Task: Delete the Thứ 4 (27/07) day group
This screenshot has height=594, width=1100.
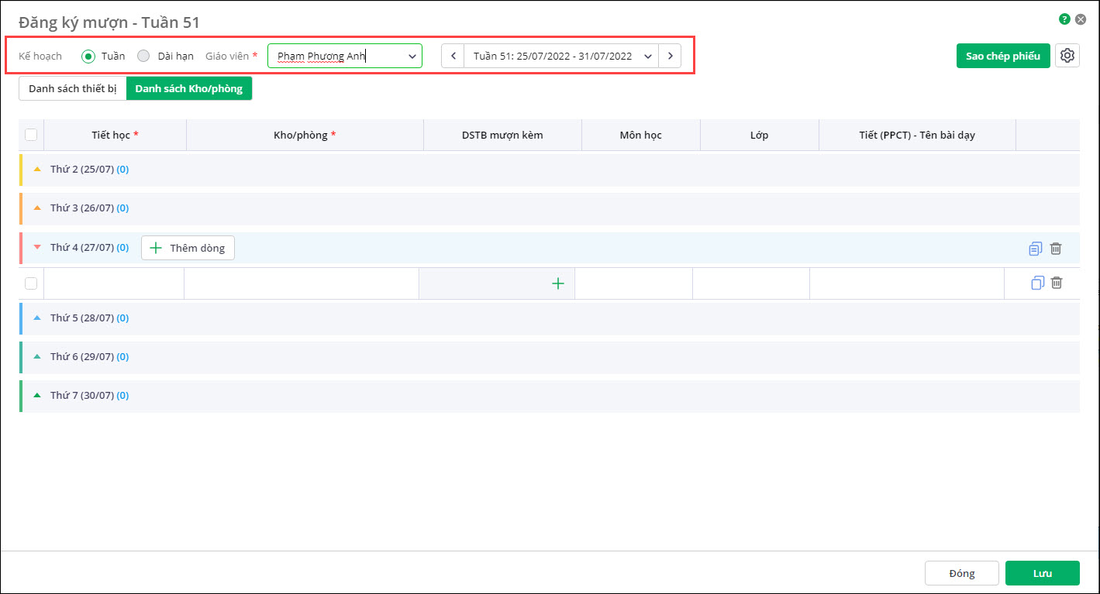Action: tap(1056, 249)
